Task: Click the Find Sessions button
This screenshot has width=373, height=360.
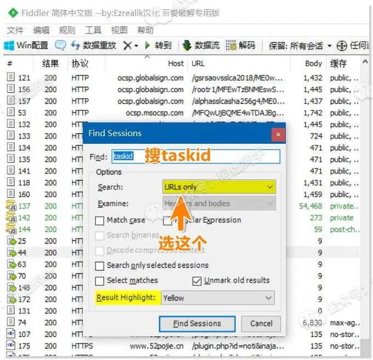Action: pyautogui.click(x=197, y=324)
